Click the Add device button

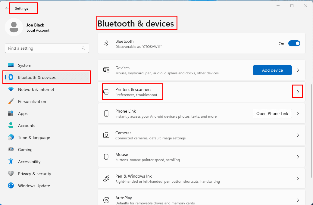[x=272, y=70]
